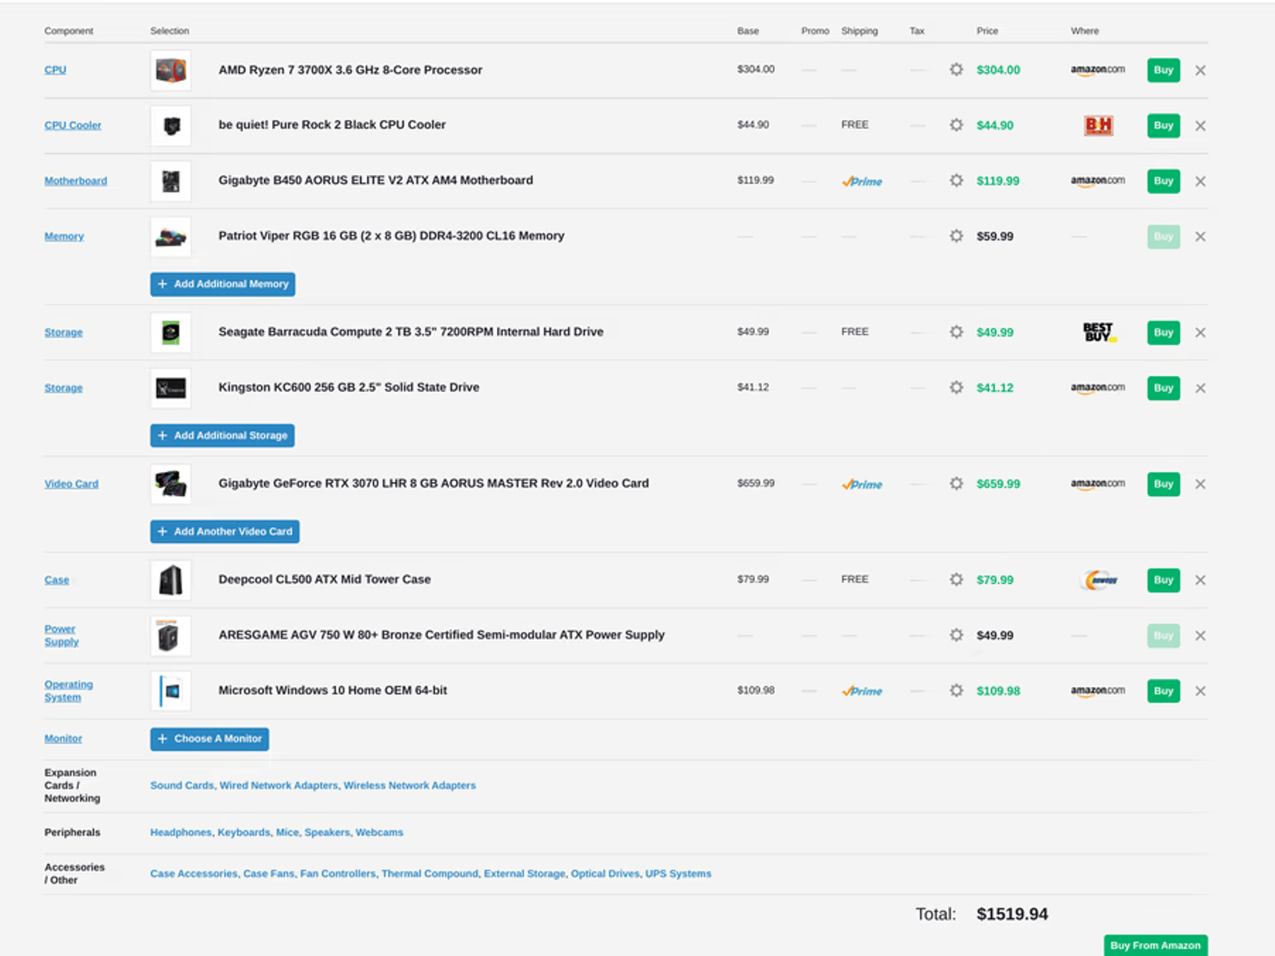Remove the Gigabyte B450 motherboard

pos(1200,181)
